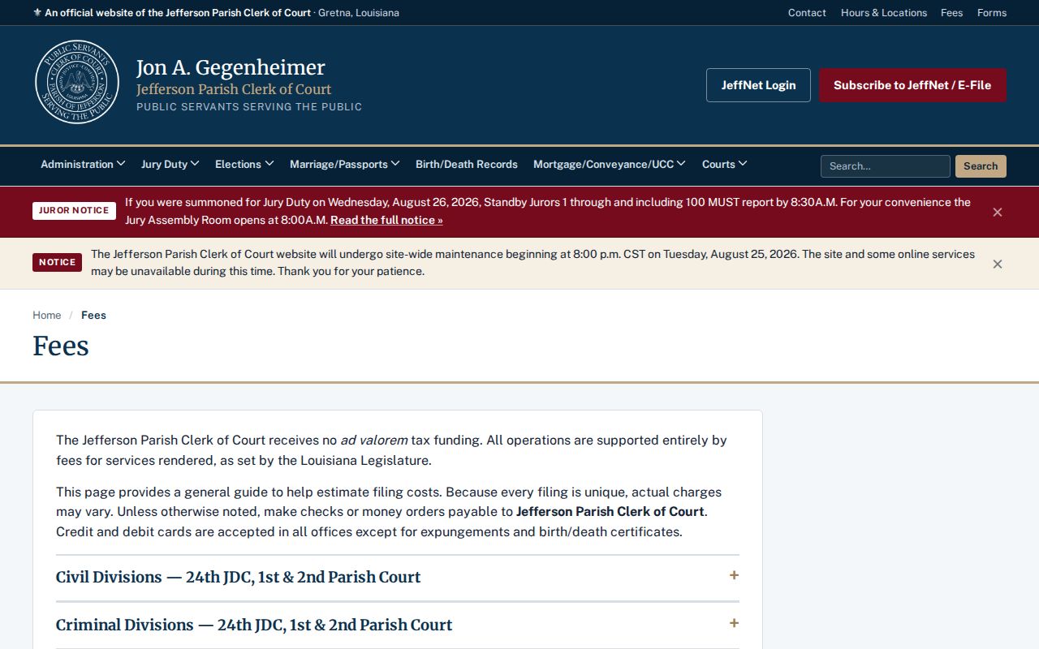Expand the Criminal Divisions accordion plus icon

pos(734,623)
